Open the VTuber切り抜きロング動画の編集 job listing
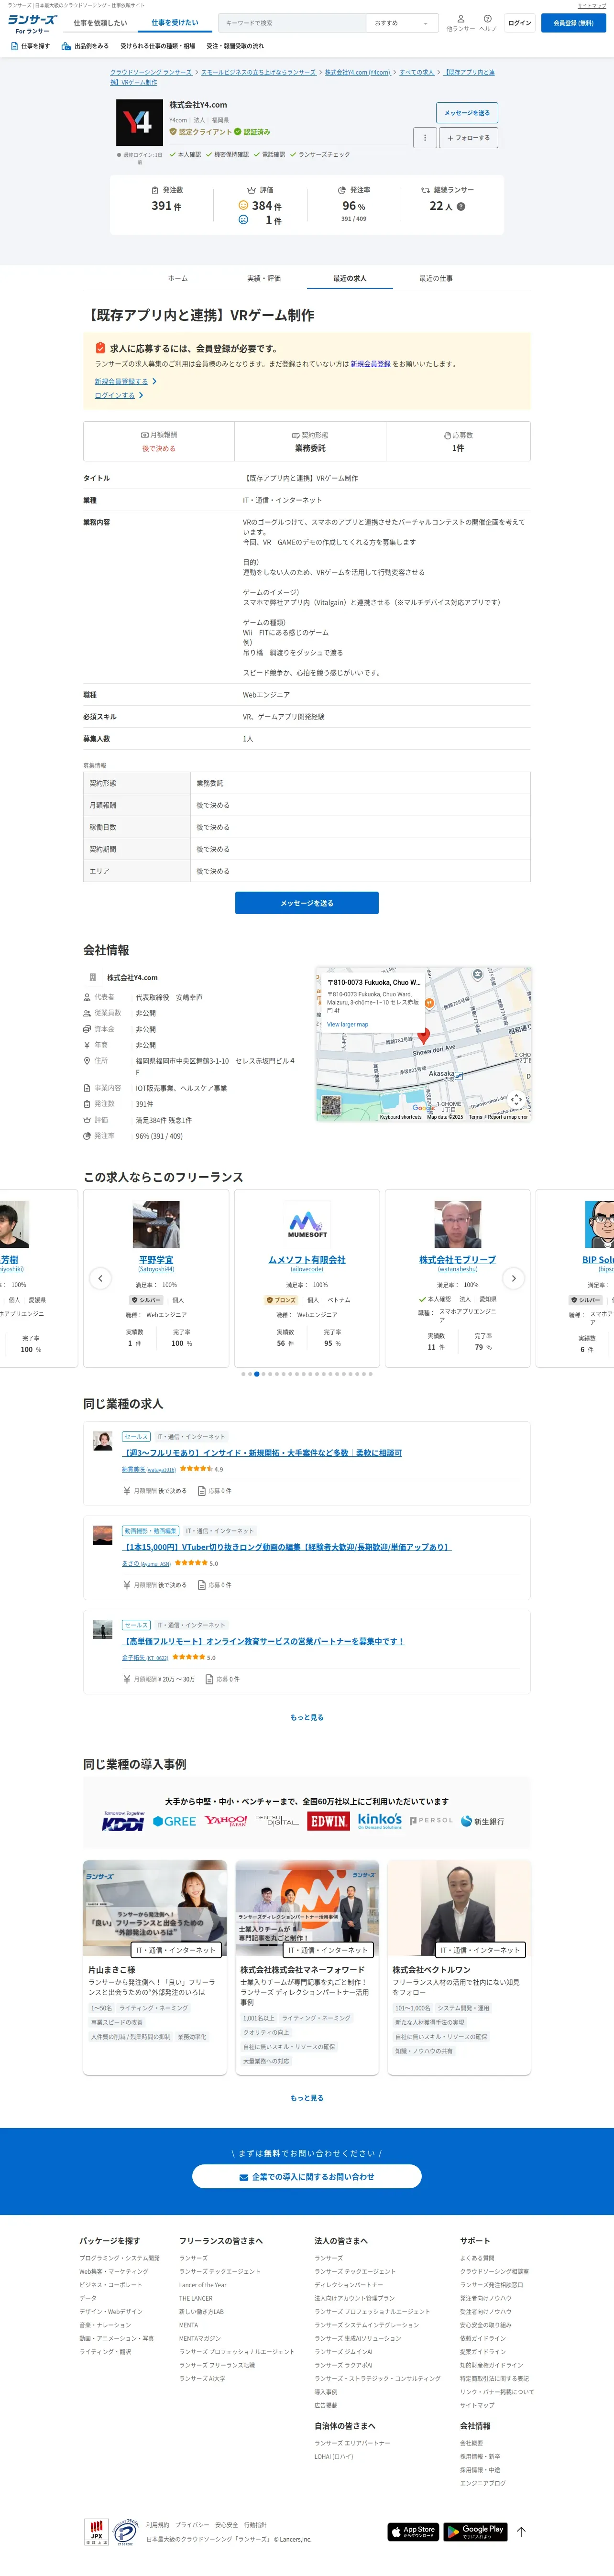The image size is (614, 2576). pos(286,1547)
